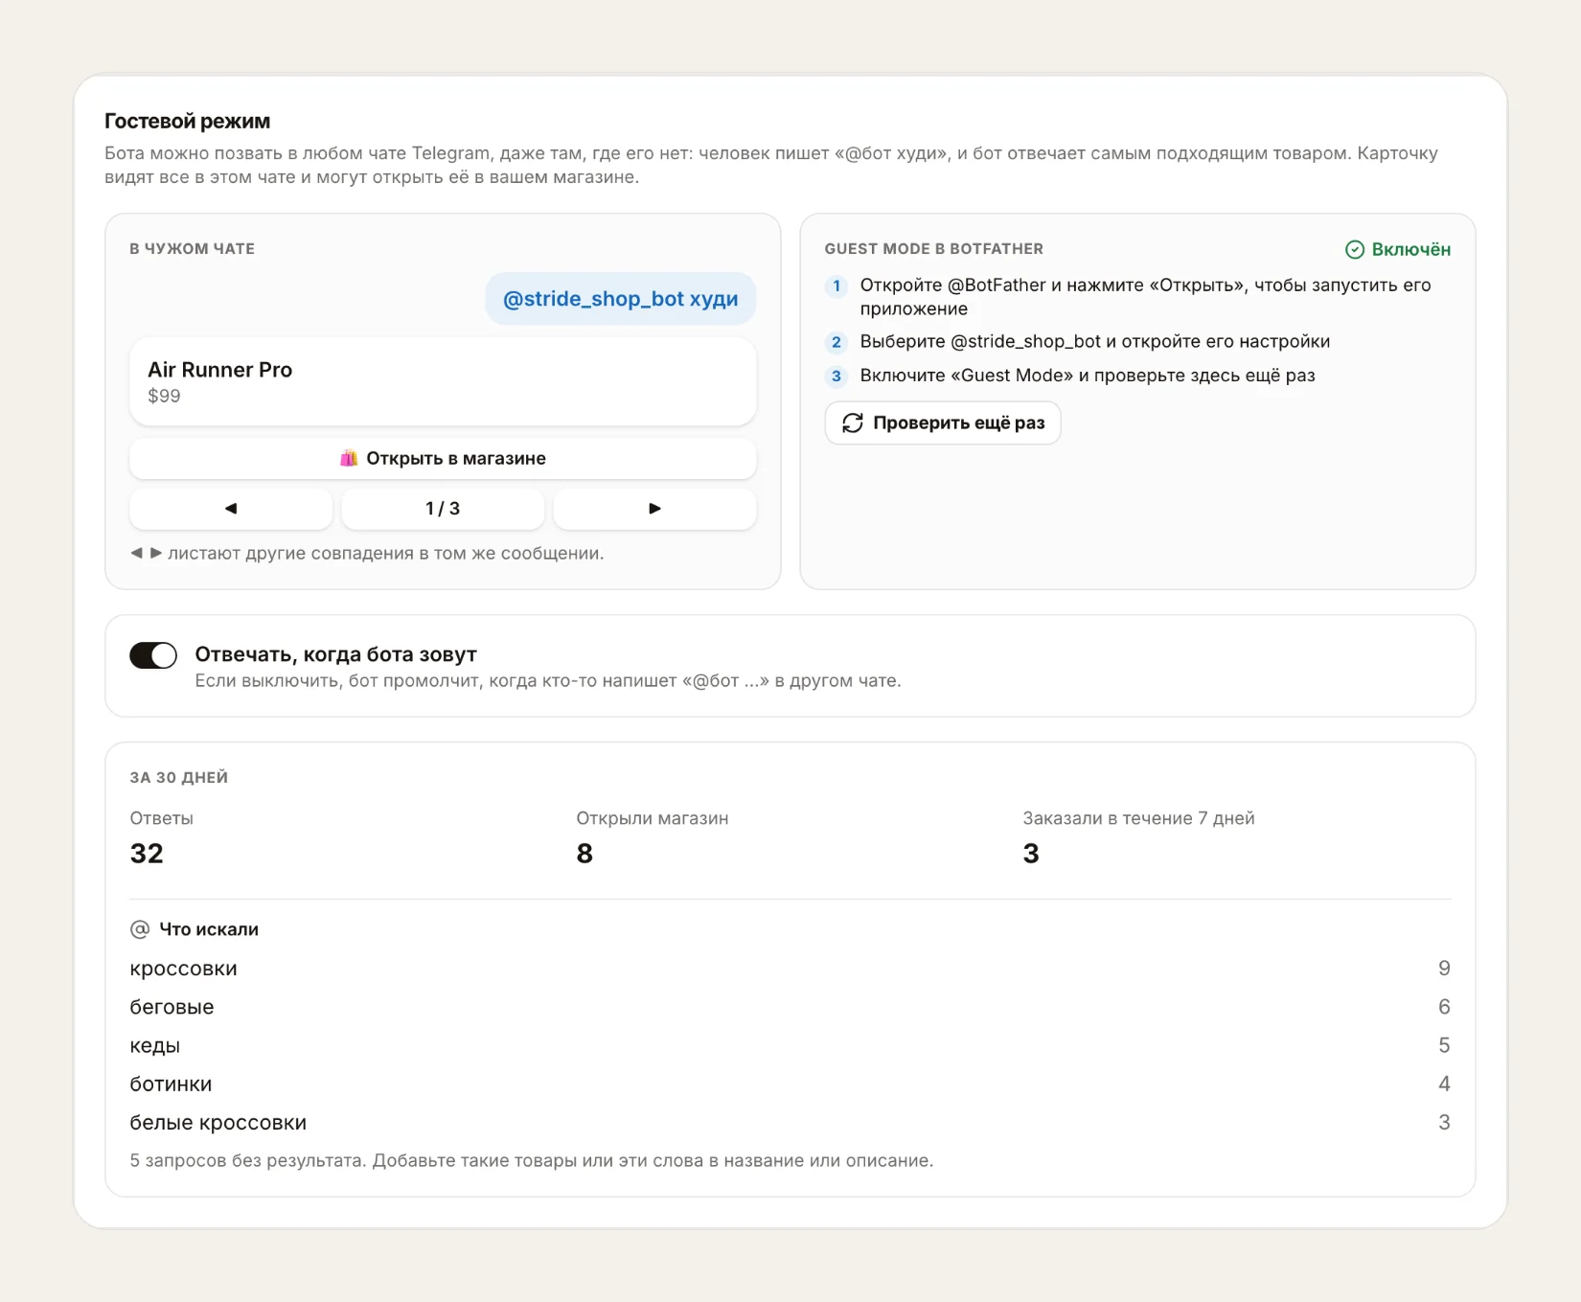Click the @stride_shop_bot худи message bubble
Viewport: 1581px width, 1302px height.
pyautogui.click(x=621, y=299)
